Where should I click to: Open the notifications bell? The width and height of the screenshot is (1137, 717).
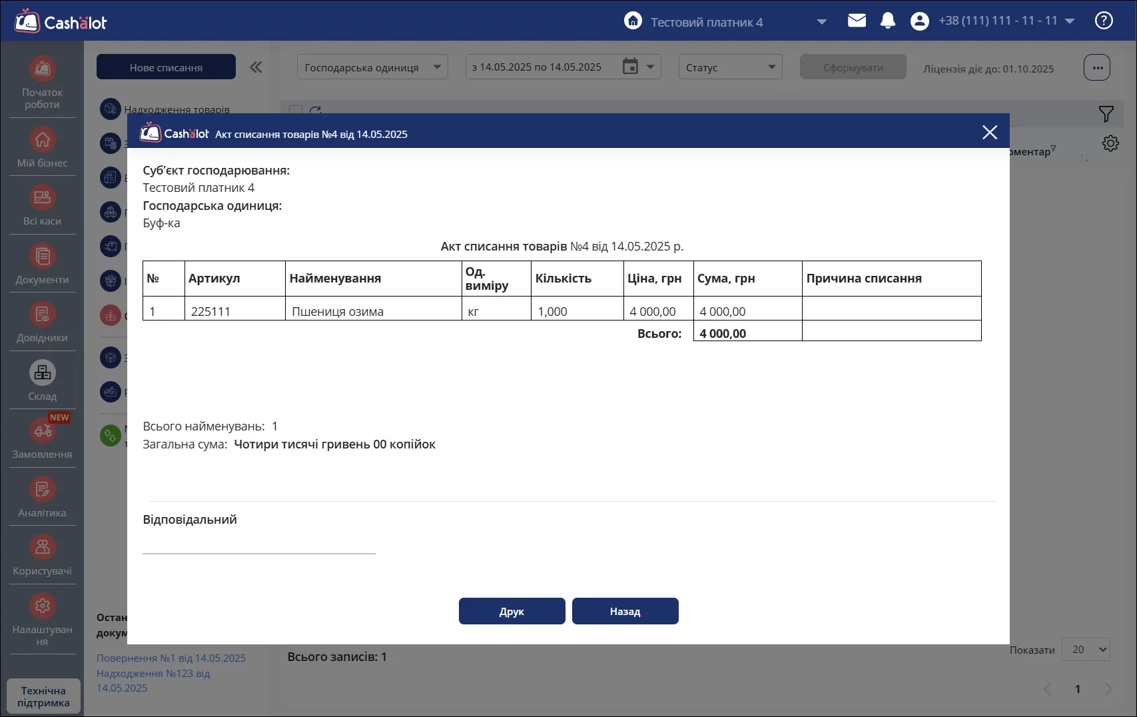click(888, 21)
